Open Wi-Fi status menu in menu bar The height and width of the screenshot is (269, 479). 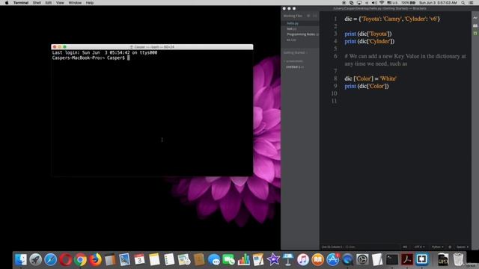(x=382, y=3)
